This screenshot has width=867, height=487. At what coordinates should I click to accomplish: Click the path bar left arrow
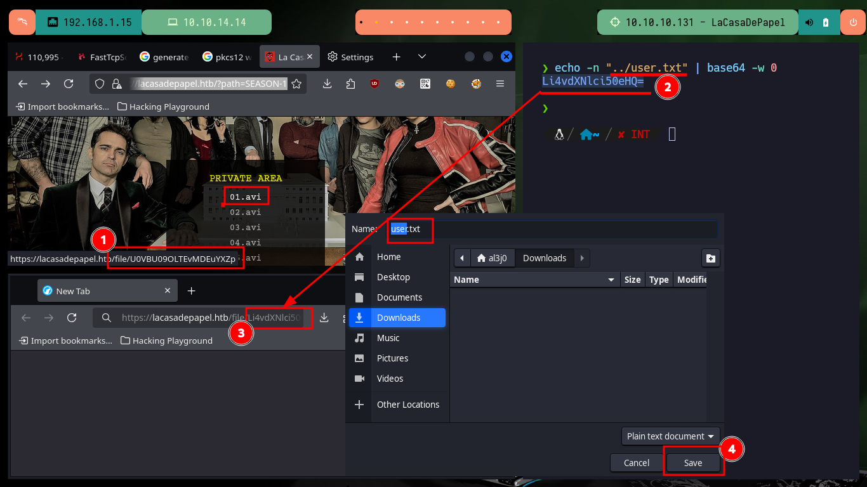(x=462, y=258)
